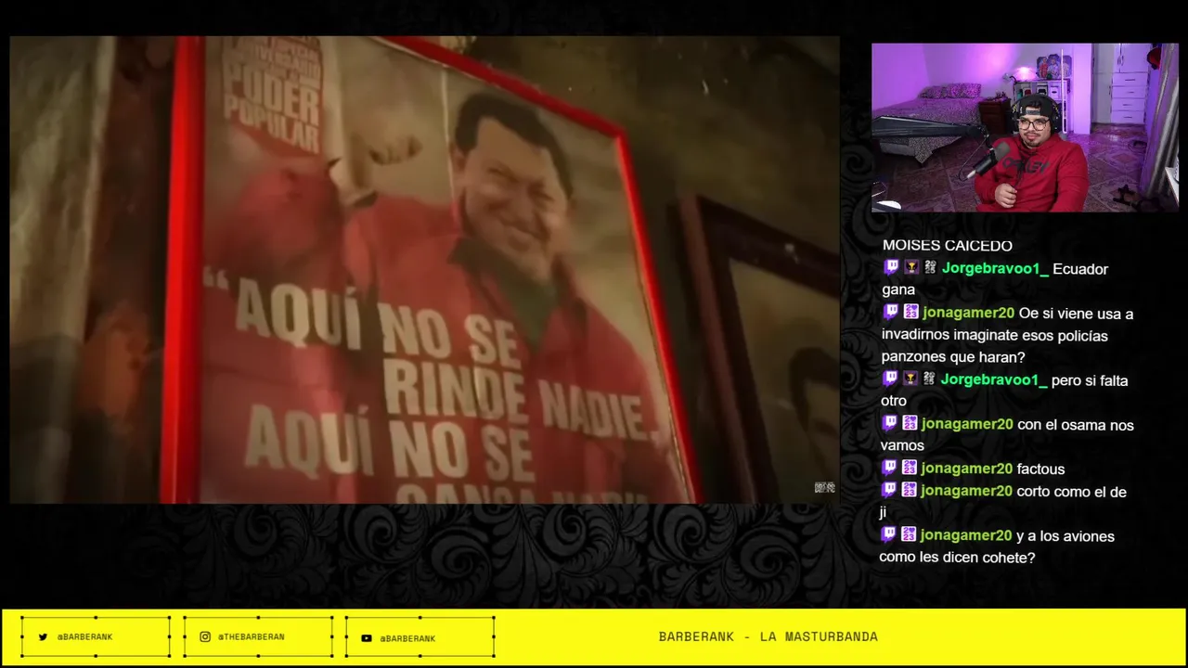Click 'con el osama nos' message text

coord(1076,425)
